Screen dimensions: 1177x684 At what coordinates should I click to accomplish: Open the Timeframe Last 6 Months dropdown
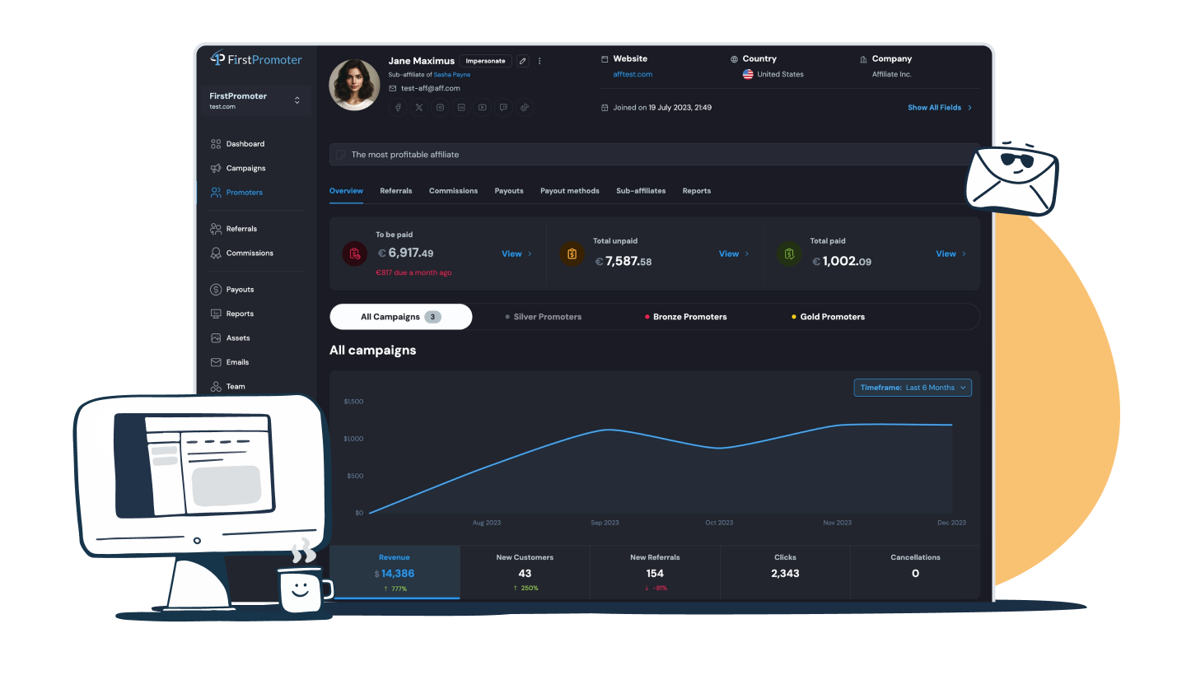click(913, 388)
